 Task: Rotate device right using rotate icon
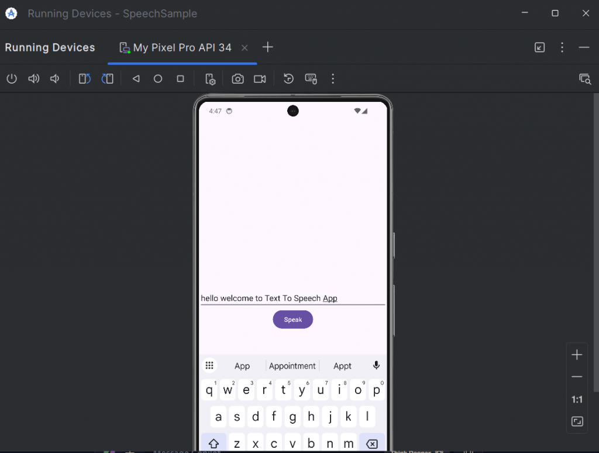[108, 79]
